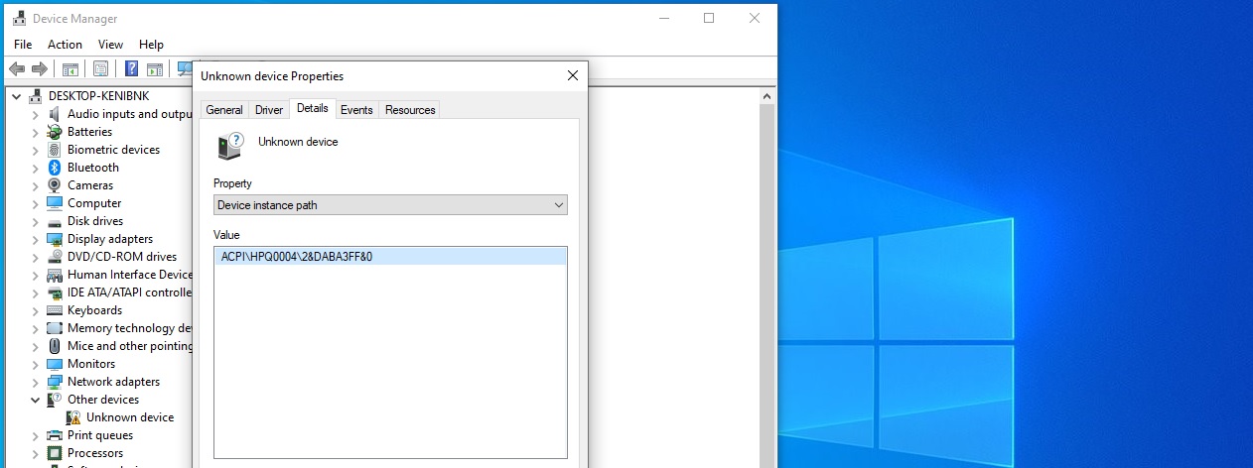The width and height of the screenshot is (1253, 468).
Task: Click the Disk drives category icon
Action: point(55,221)
